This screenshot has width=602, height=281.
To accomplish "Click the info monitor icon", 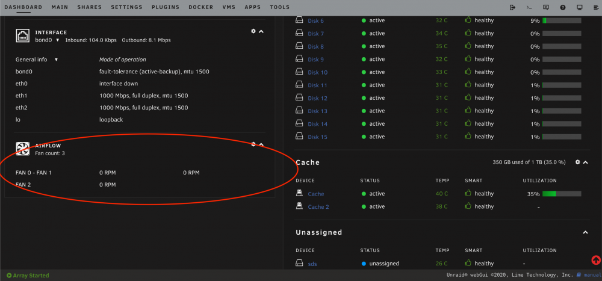I will coord(580,7).
